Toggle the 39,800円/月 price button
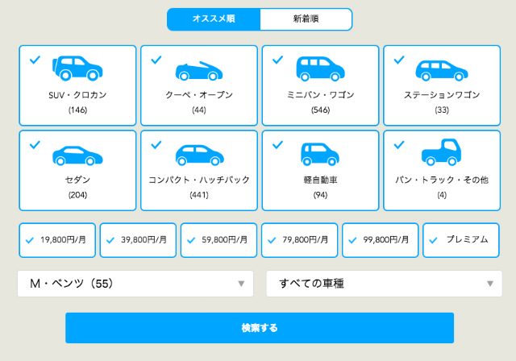 click(x=138, y=240)
